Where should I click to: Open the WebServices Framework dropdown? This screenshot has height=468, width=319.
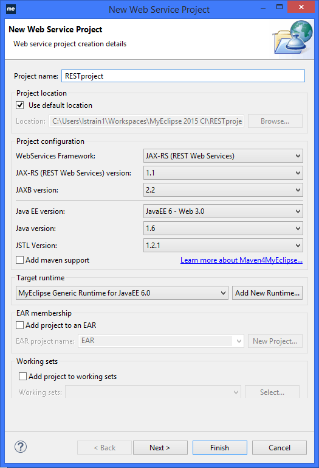coord(223,156)
